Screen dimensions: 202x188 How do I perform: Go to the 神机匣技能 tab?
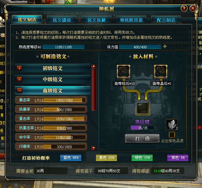[x=131, y=20]
